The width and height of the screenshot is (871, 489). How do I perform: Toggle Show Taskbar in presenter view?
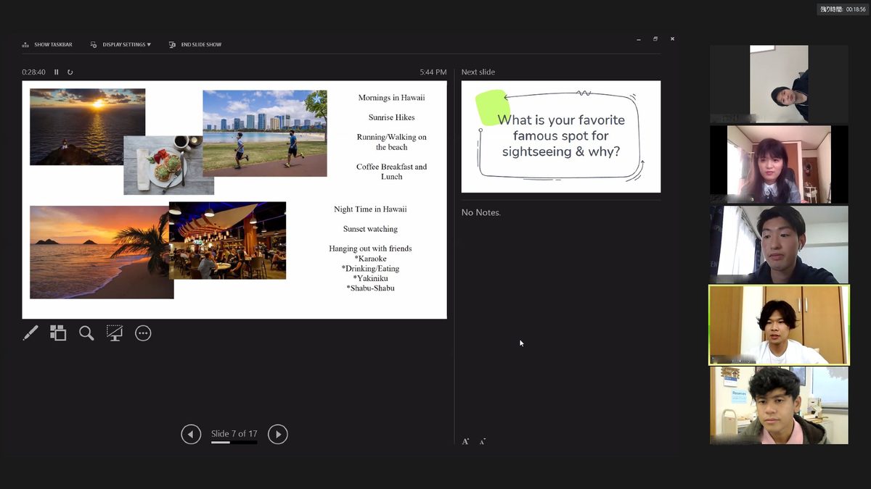click(47, 45)
